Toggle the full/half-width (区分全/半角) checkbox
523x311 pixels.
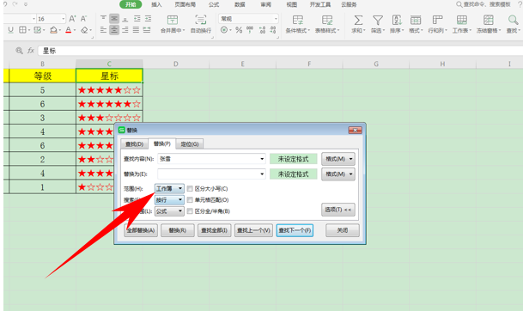pyautogui.click(x=190, y=211)
